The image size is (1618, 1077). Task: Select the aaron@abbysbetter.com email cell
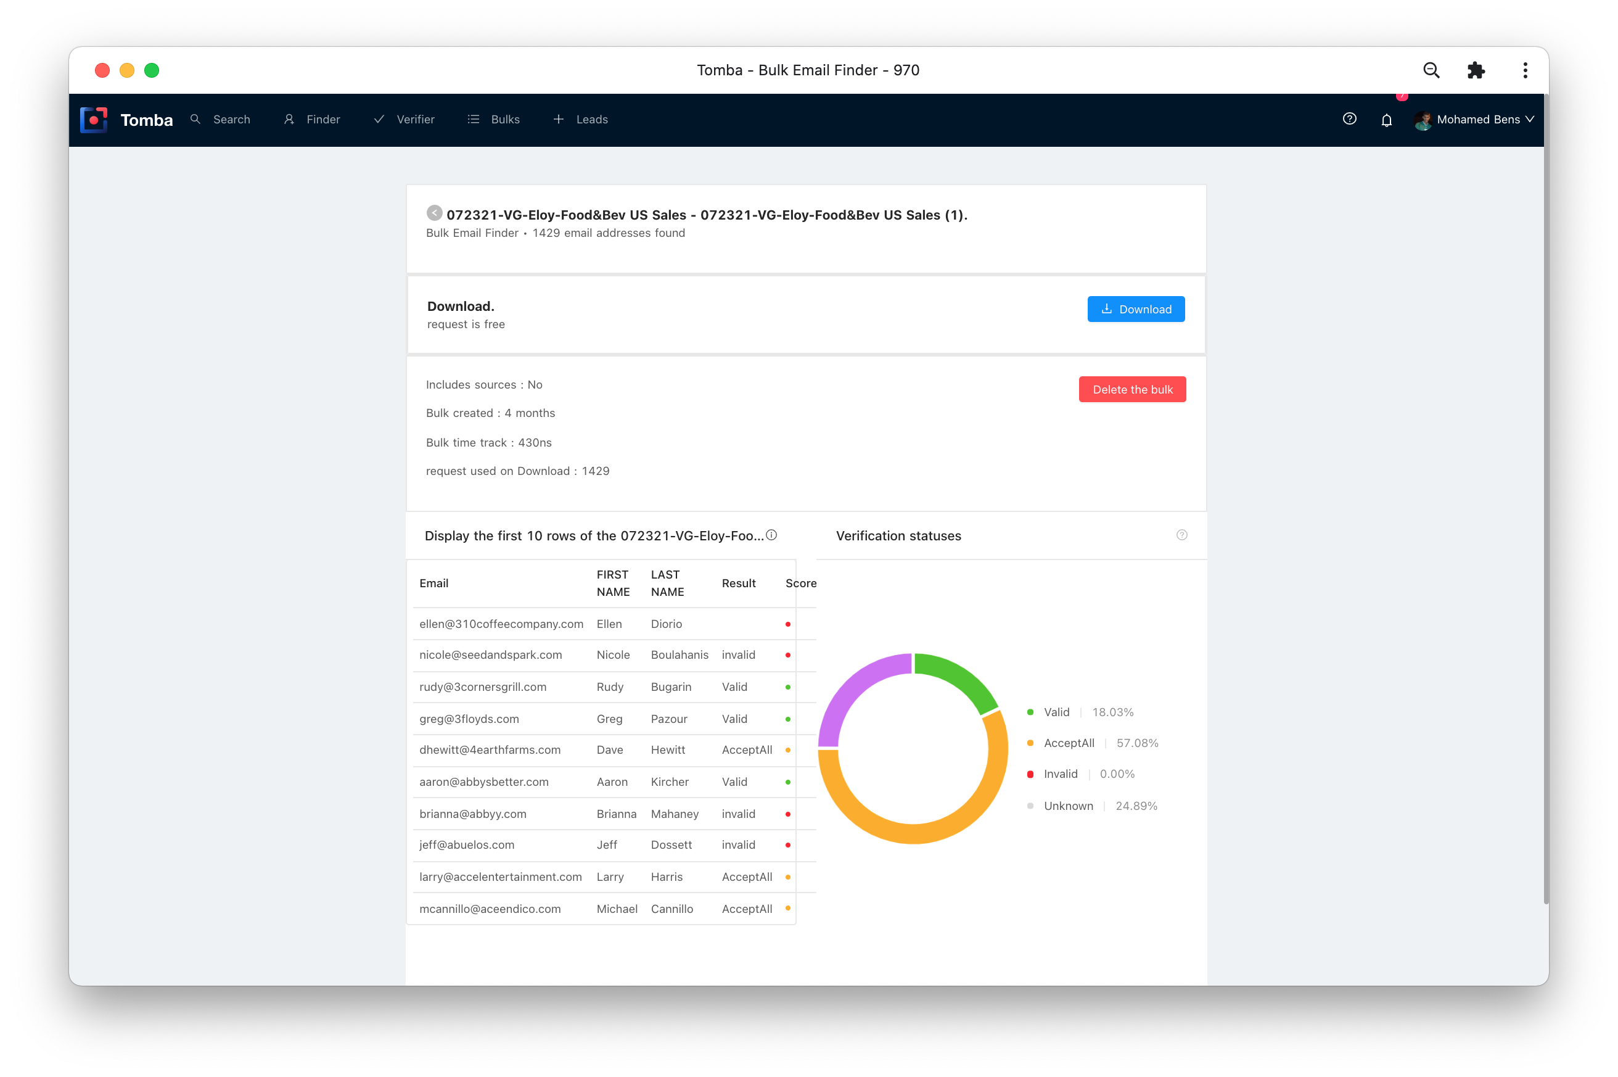pos(484,782)
